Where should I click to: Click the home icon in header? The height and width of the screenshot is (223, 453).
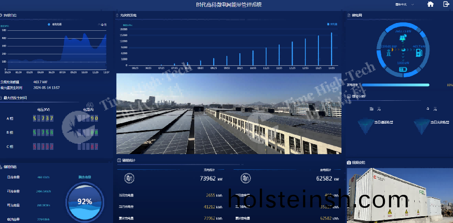430,4
